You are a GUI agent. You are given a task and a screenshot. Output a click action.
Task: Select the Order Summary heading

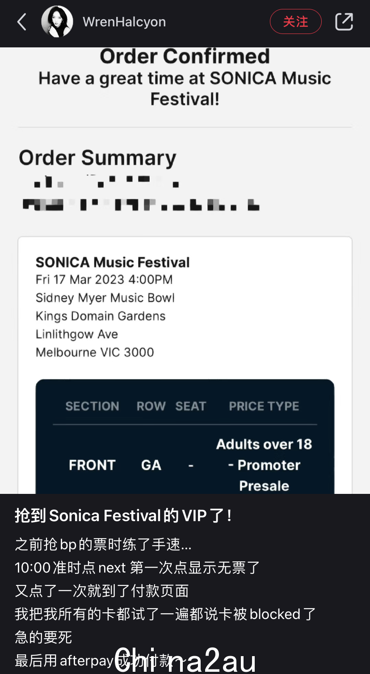[x=97, y=158]
